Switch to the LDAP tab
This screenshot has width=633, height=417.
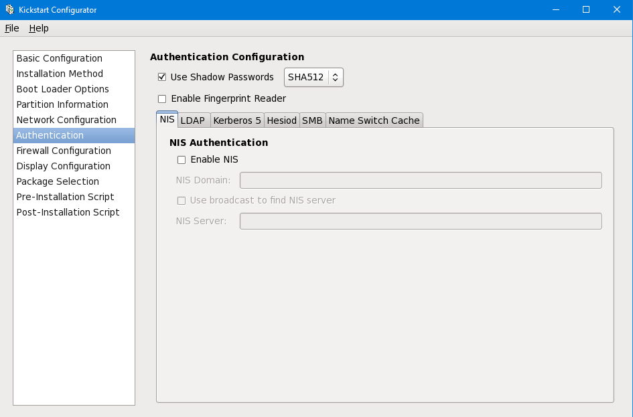(193, 120)
